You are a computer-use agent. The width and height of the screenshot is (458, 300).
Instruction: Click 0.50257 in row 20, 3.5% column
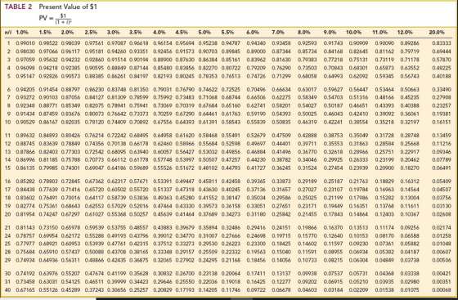pos(139,214)
